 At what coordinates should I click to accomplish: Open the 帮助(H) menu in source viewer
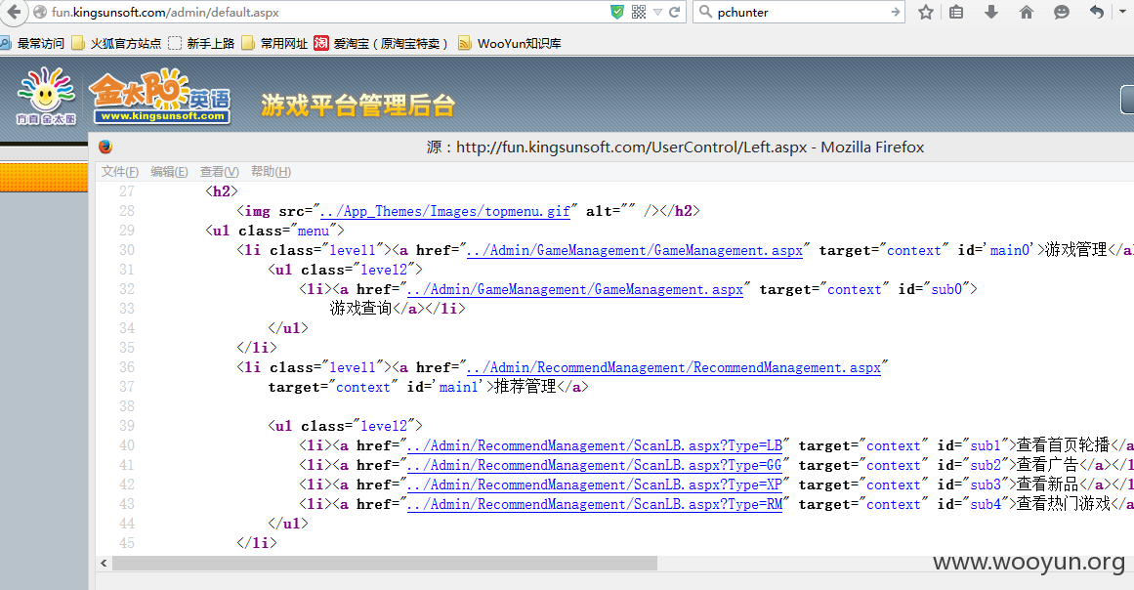(x=271, y=171)
